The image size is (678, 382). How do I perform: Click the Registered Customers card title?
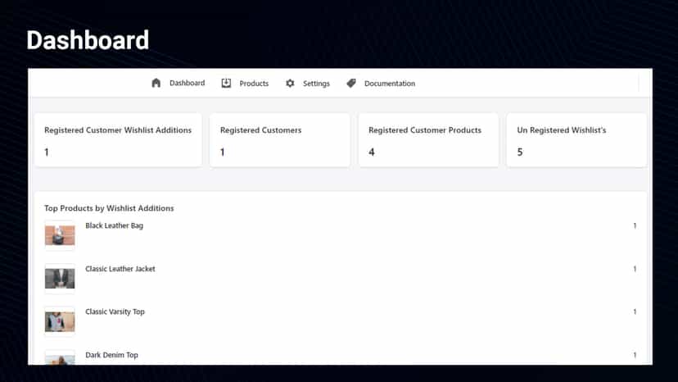[x=260, y=130]
